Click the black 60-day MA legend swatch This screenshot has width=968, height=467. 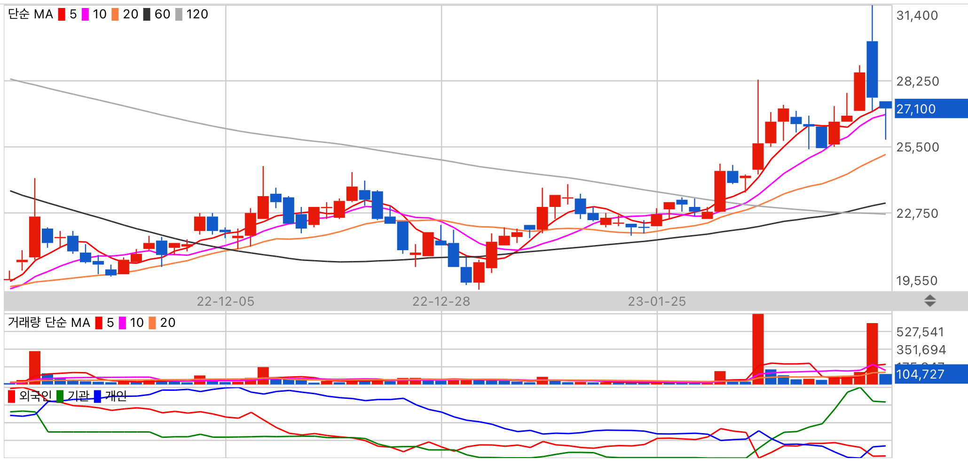pos(147,15)
